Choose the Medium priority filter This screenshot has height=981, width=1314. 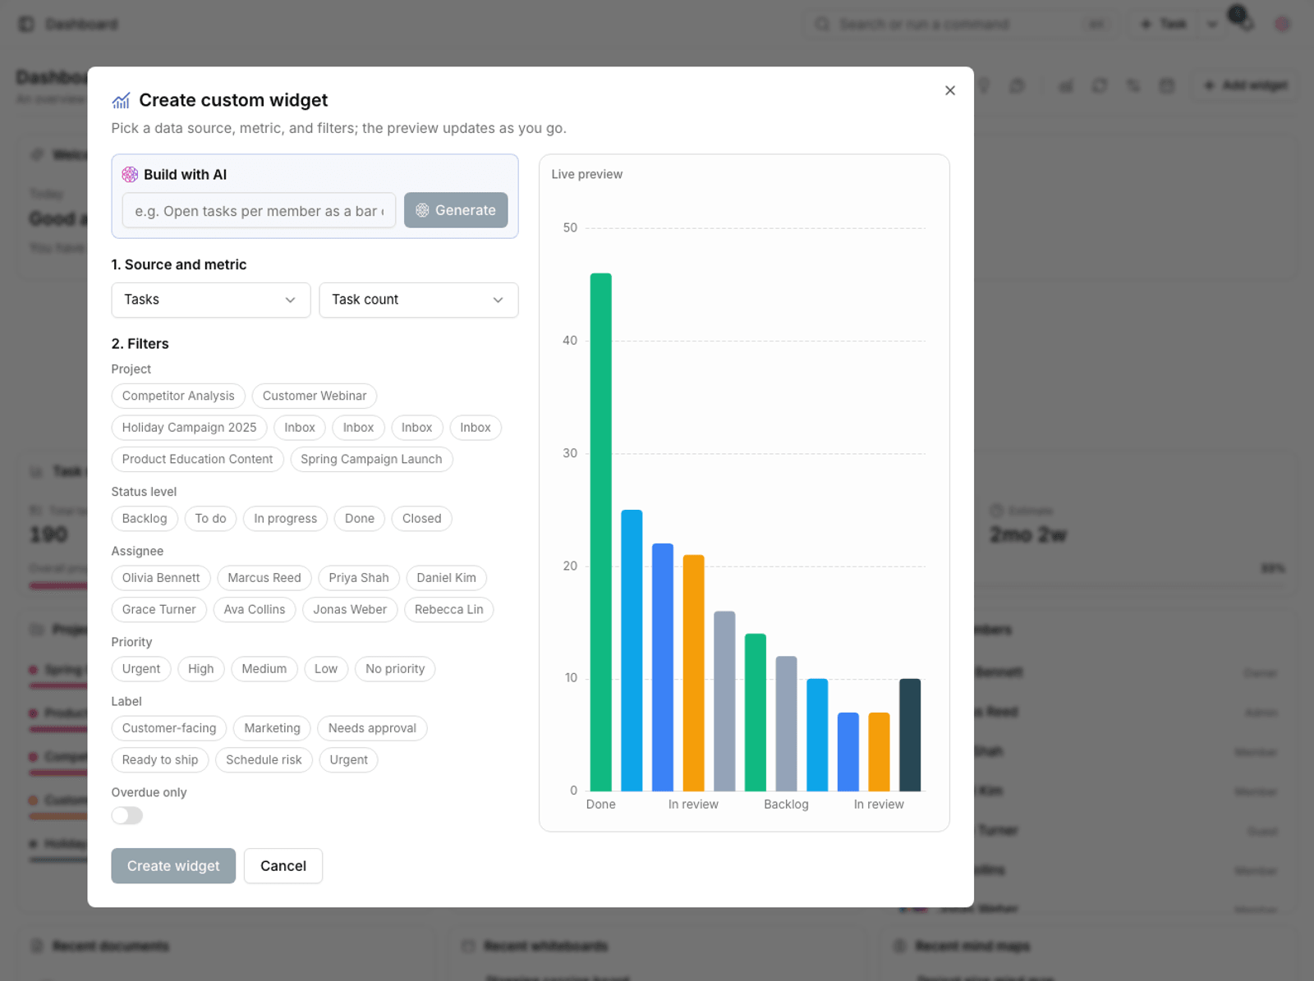[264, 669]
